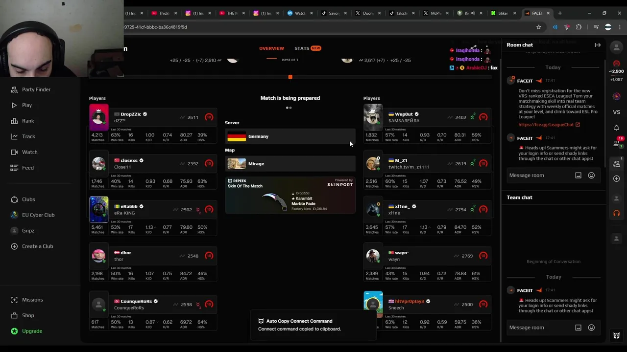The width and height of the screenshot is (627, 352).
Task: Open the VS icon in right rail
Action: coord(616,112)
